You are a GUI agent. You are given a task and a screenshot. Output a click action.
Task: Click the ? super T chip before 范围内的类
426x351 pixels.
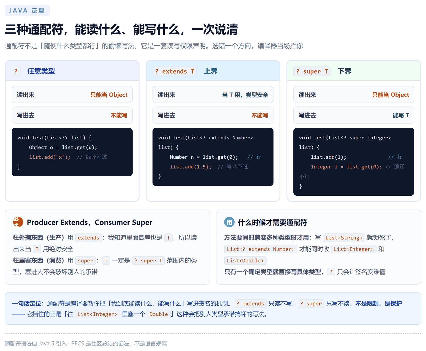148,260
